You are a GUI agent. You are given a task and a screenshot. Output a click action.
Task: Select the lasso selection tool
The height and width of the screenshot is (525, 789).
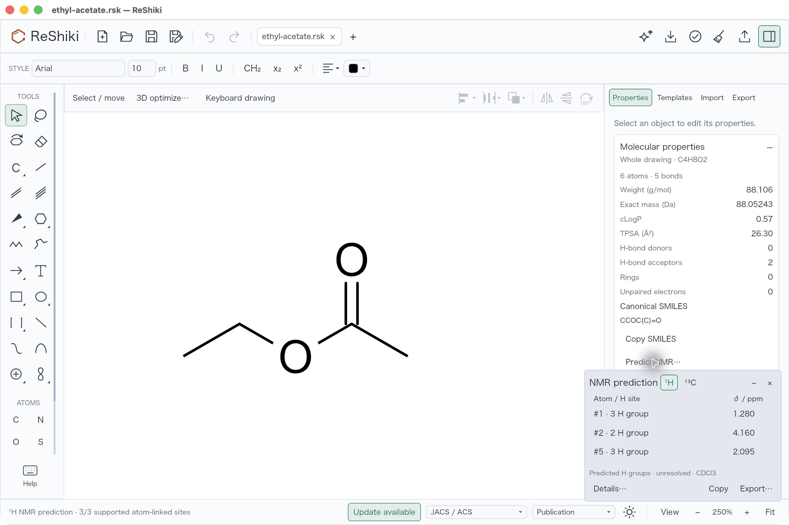pyautogui.click(x=40, y=116)
